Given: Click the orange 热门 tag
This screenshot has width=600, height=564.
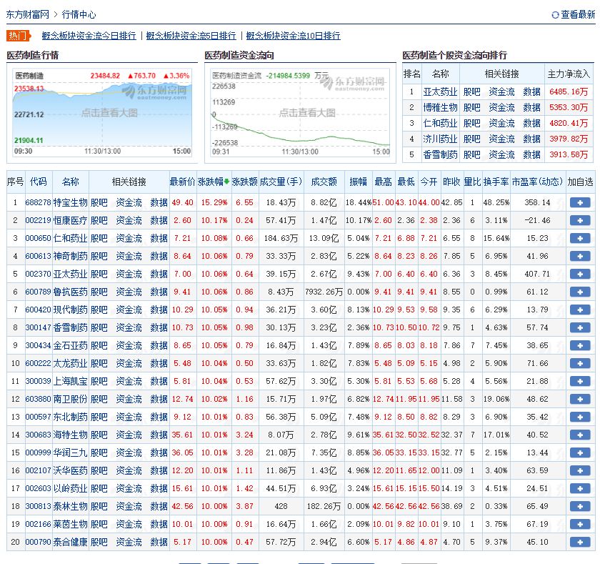Looking at the screenshot, I should 19,36.
